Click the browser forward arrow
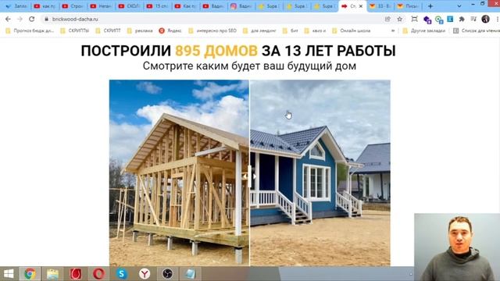500x281 pixels. 20,19
